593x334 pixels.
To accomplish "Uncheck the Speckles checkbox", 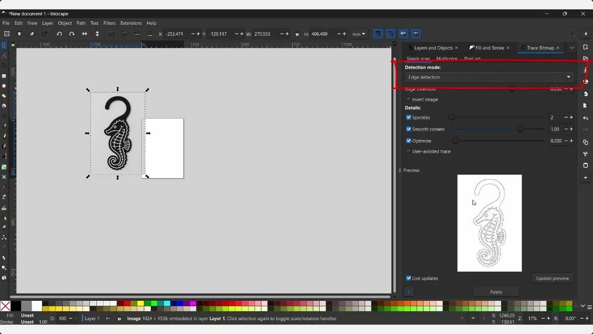I will (409, 117).
